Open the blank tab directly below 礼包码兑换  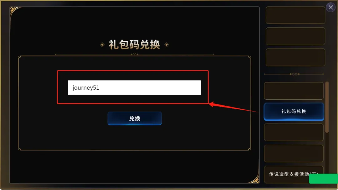(294, 132)
